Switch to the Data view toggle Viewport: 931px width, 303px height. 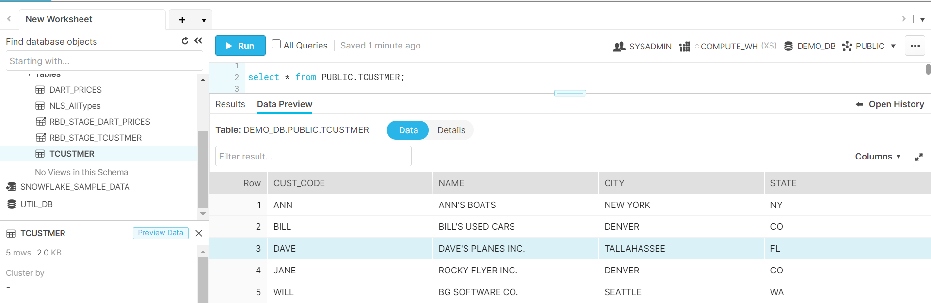[x=408, y=130]
